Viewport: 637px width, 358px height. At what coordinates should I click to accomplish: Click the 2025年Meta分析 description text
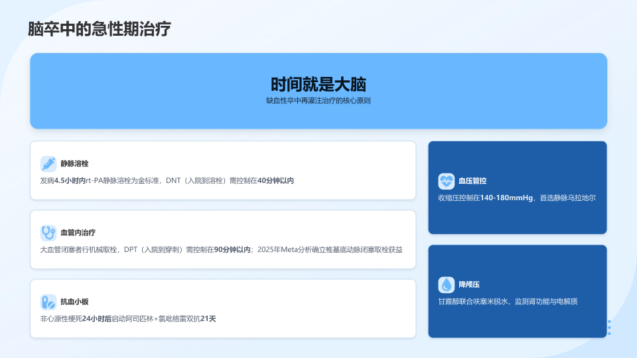pos(222,250)
